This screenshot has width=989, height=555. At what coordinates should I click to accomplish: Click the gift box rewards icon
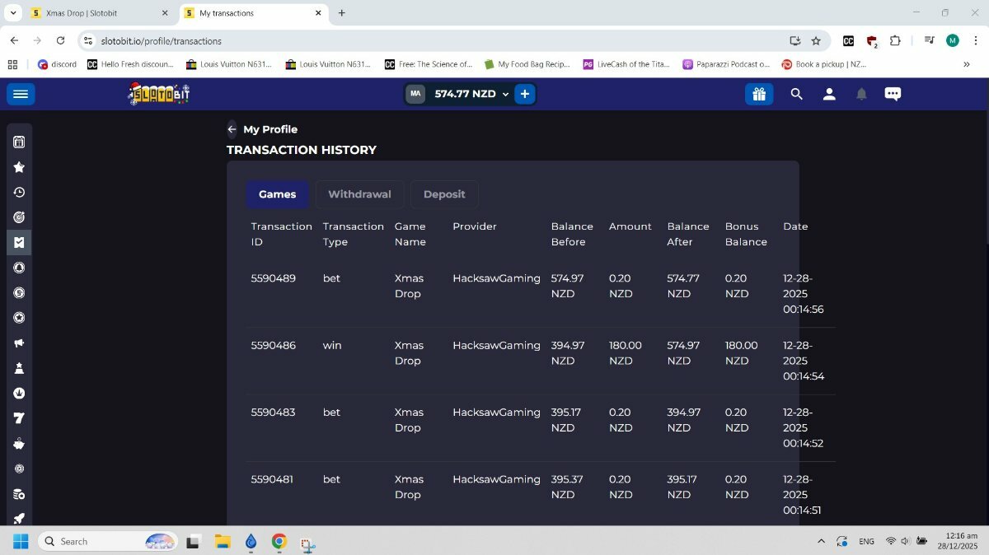coord(759,94)
